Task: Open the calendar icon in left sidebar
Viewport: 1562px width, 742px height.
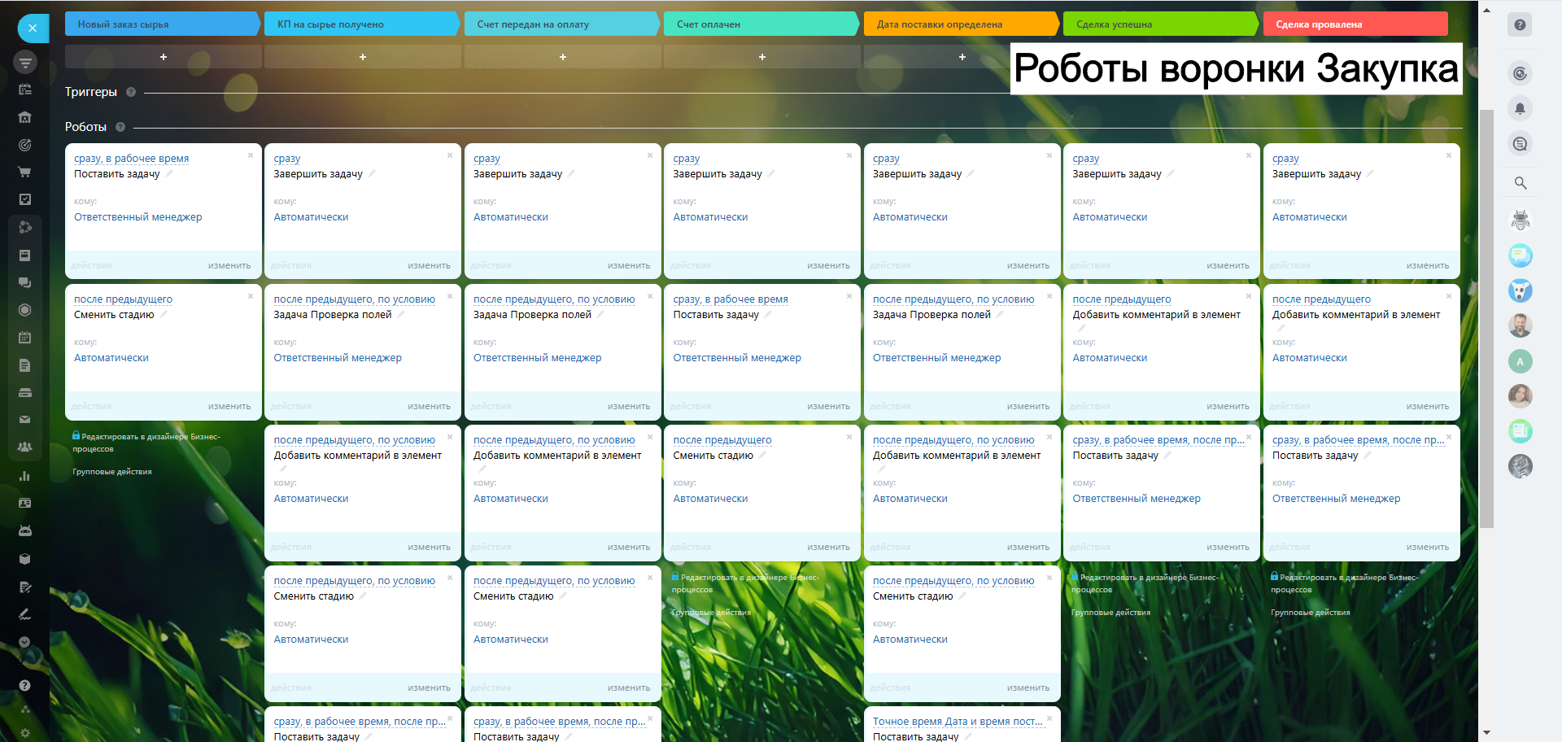Action: click(25, 337)
